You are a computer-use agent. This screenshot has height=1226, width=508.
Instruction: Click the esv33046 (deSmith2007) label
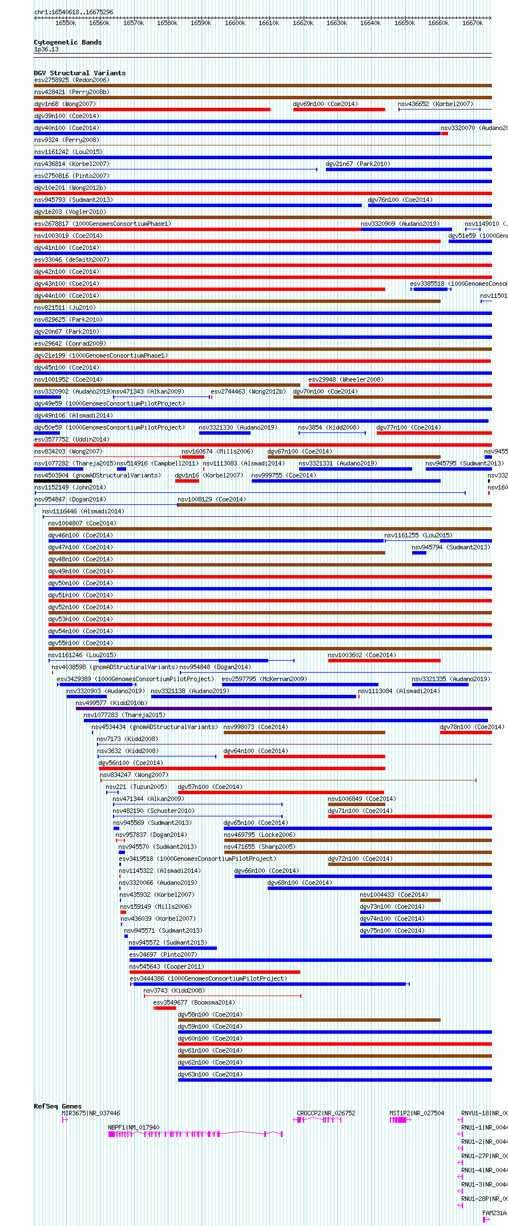[x=71, y=260]
